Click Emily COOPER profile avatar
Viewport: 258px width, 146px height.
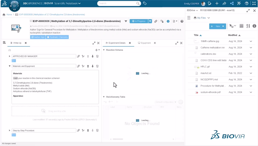203,3
